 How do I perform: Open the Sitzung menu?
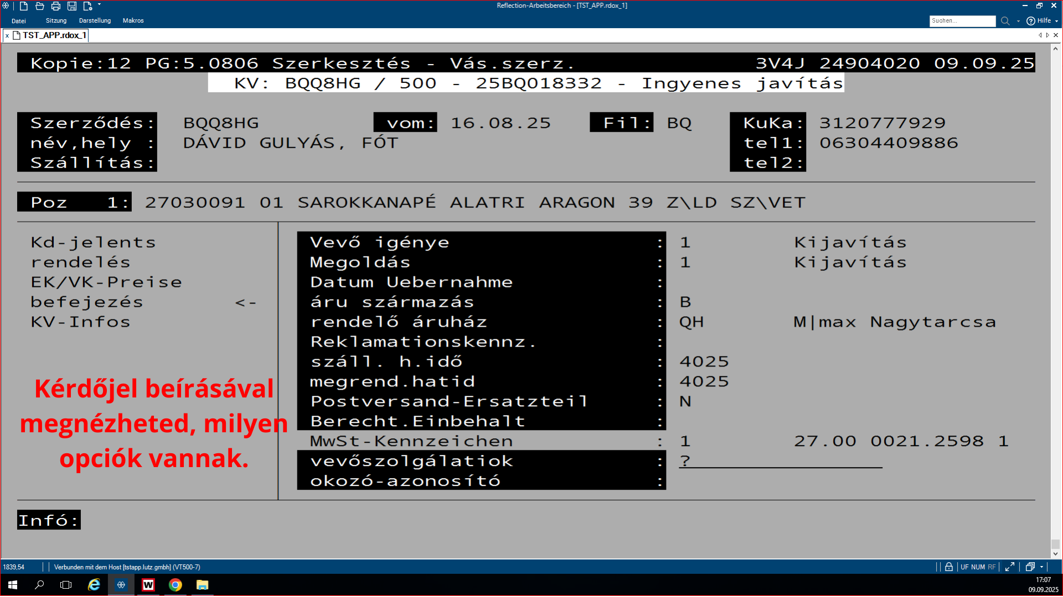pyautogui.click(x=56, y=21)
